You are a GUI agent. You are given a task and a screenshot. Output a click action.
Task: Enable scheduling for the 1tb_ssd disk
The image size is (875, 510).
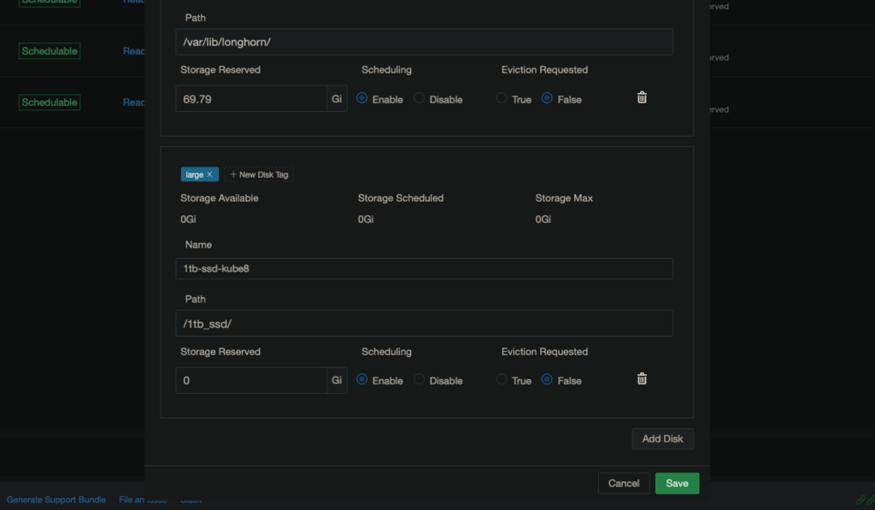click(362, 379)
